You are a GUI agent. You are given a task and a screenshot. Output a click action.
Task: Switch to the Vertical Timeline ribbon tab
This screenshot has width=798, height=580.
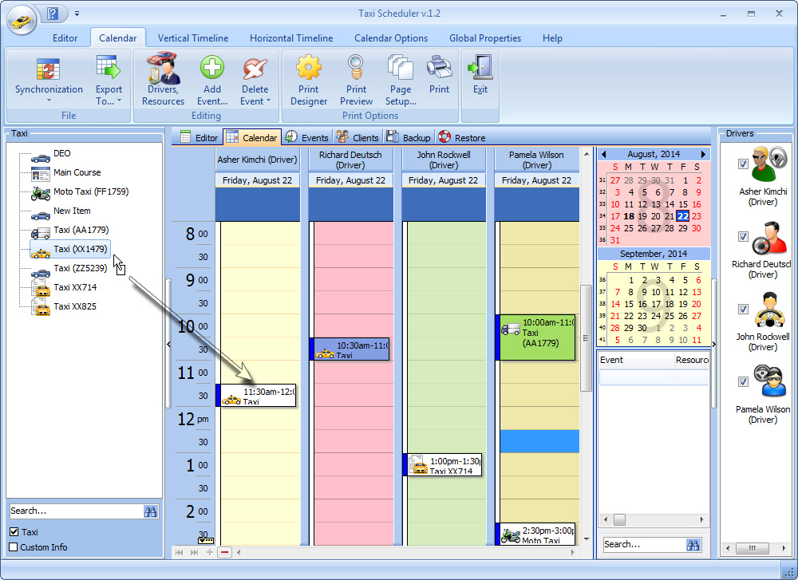[x=192, y=37]
